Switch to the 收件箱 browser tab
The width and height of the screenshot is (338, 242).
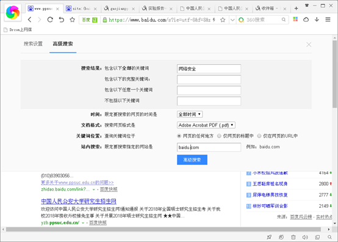click(271, 9)
